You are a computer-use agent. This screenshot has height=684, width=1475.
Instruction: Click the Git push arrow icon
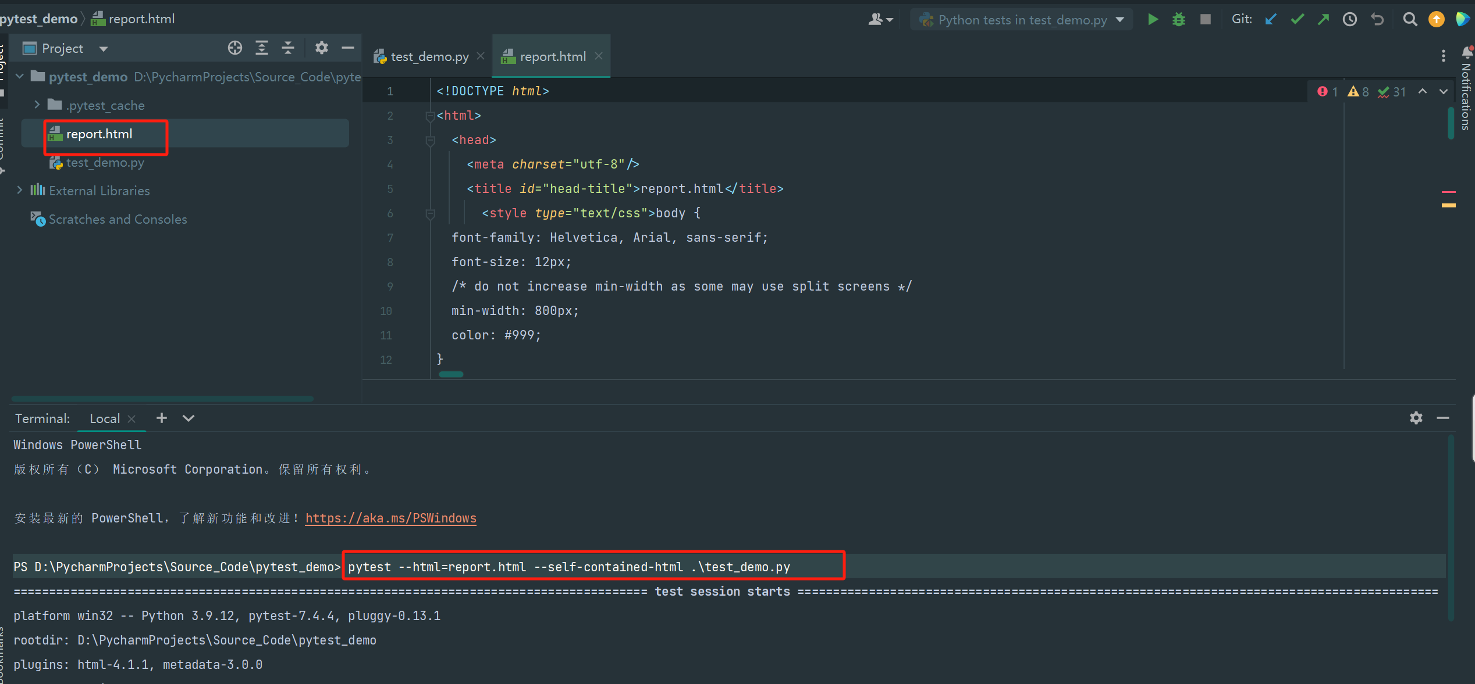tap(1323, 20)
